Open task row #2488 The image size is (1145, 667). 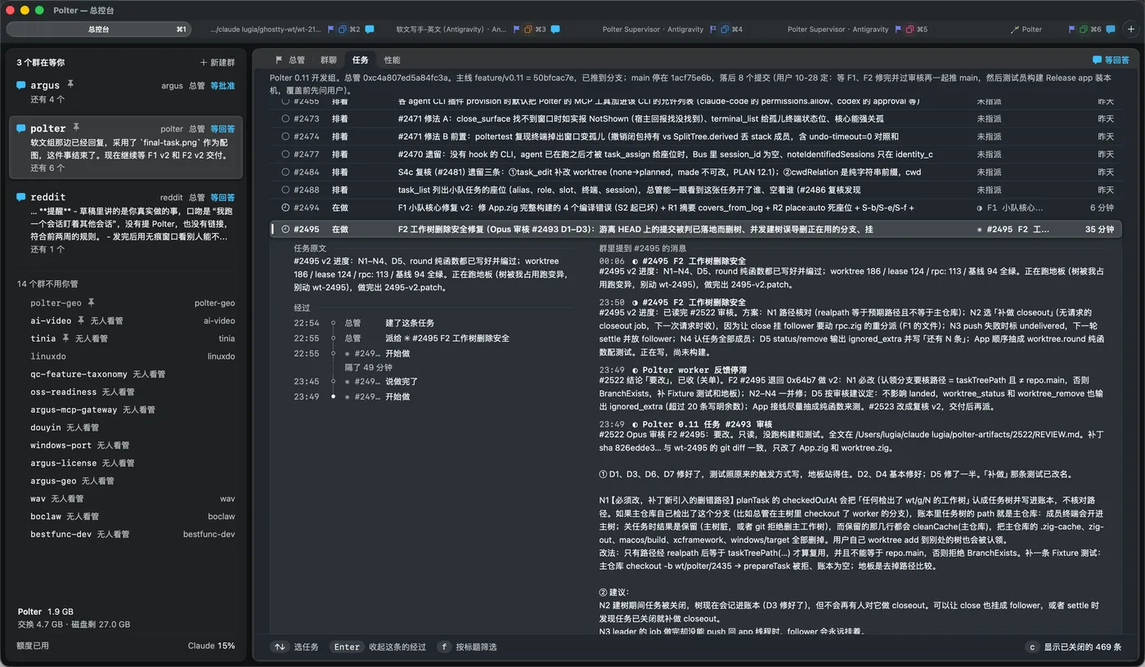697,190
